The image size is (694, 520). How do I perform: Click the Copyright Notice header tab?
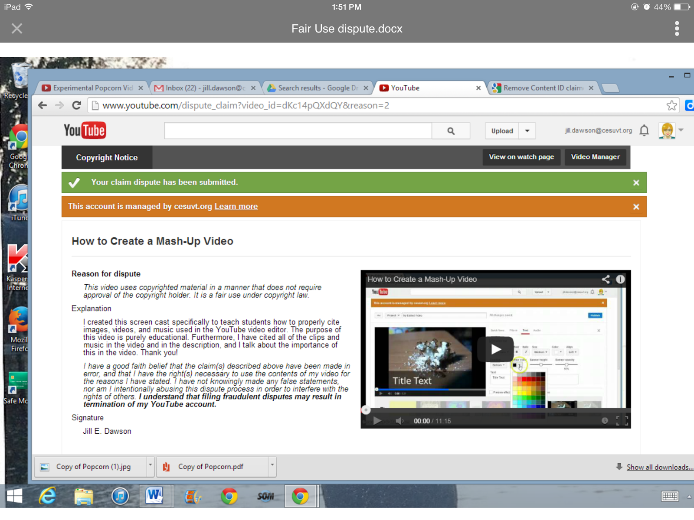pyautogui.click(x=107, y=158)
